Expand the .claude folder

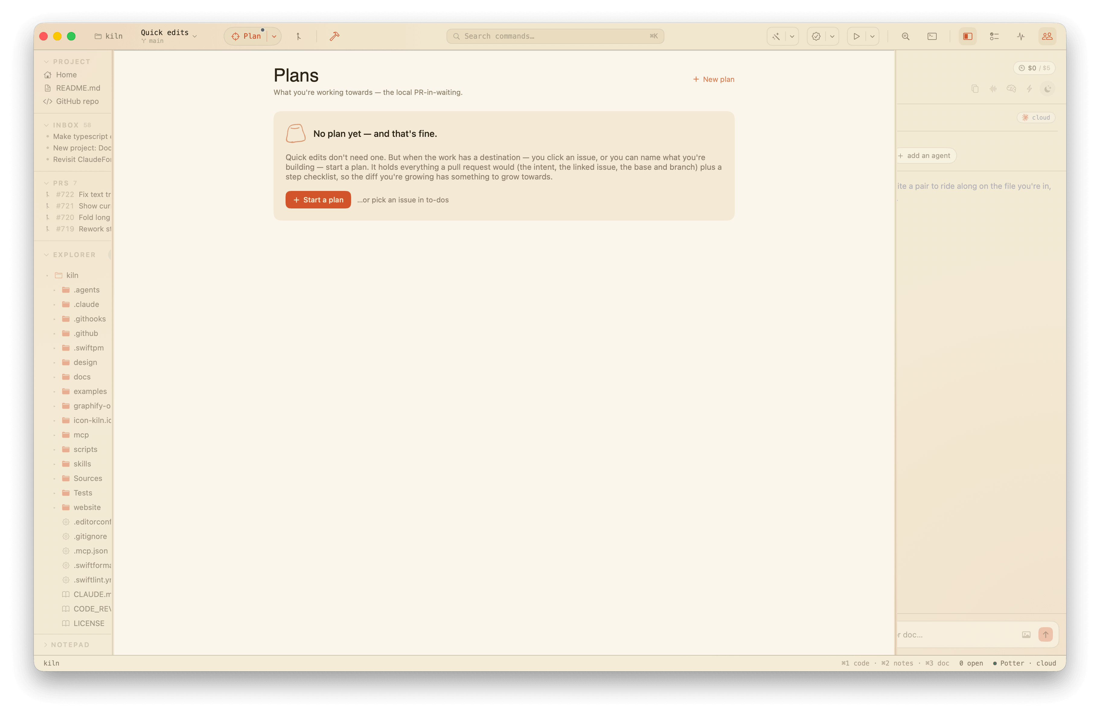coord(54,304)
